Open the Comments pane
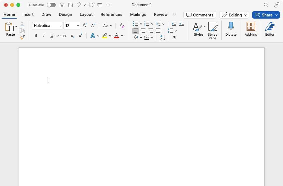 [x=200, y=15]
